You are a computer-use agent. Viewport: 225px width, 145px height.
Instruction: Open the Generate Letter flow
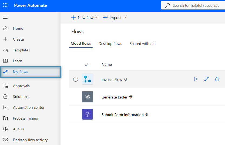[x=114, y=97]
